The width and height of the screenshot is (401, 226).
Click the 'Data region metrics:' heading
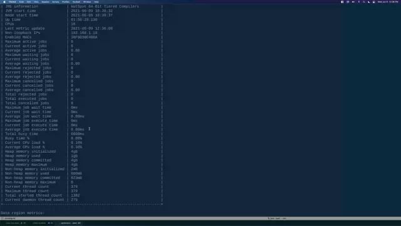(x=23, y=213)
